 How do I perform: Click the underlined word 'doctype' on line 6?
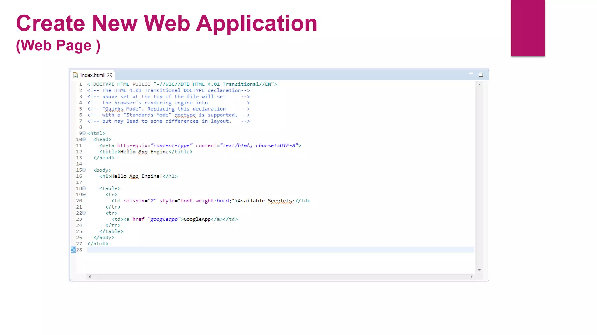click(x=185, y=115)
